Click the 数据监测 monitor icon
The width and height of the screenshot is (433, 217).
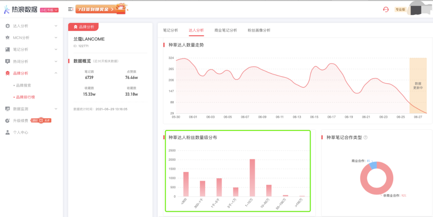8,109
